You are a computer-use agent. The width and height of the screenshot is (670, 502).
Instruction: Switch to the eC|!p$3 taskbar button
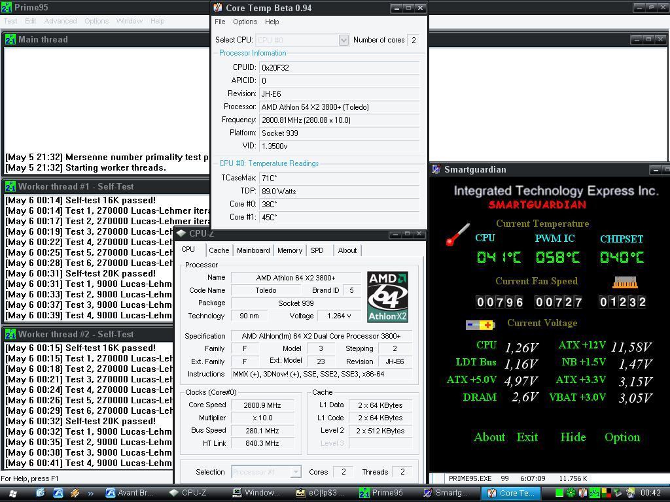pyautogui.click(x=321, y=493)
